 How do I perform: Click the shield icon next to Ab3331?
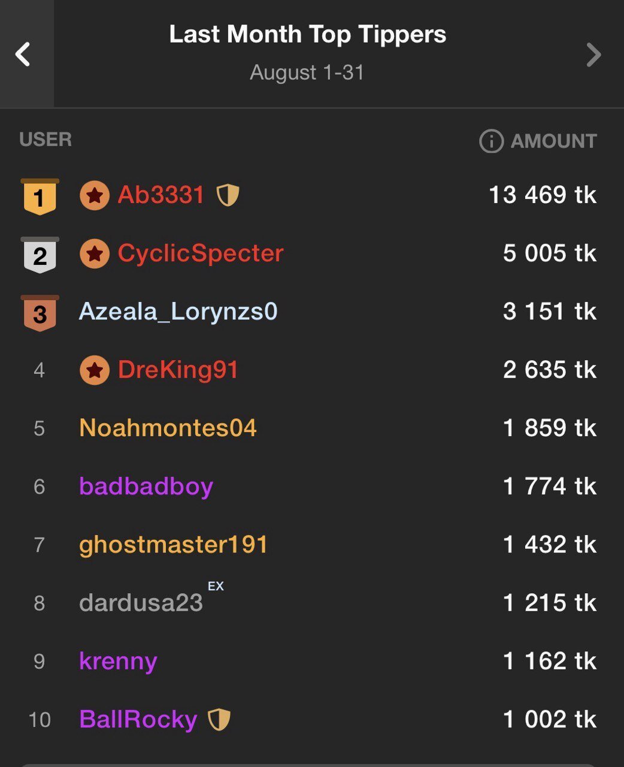coord(228,195)
